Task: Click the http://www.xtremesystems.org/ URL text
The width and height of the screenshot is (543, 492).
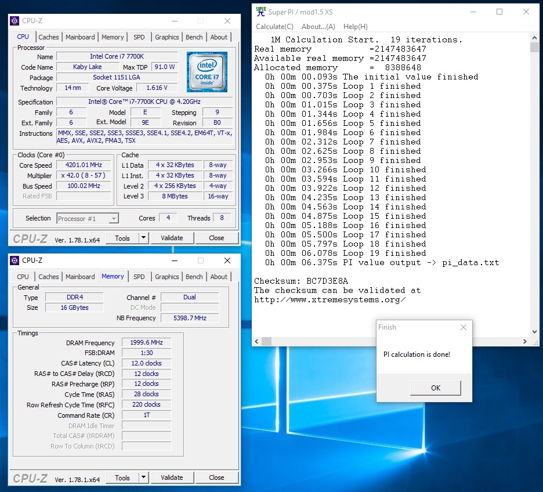Action: tap(330, 300)
